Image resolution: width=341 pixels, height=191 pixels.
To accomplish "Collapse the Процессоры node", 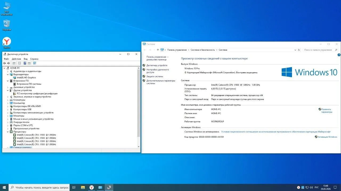I will pyautogui.click(x=8, y=132).
